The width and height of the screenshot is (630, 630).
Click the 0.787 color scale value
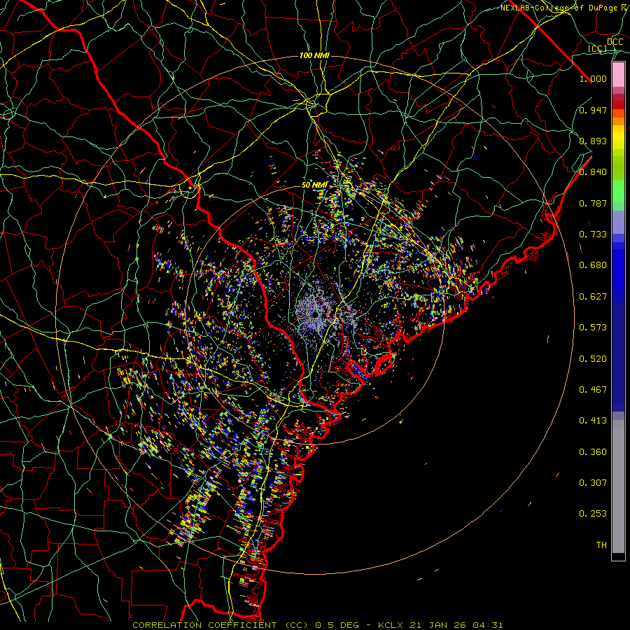click(x=593, y=203)
